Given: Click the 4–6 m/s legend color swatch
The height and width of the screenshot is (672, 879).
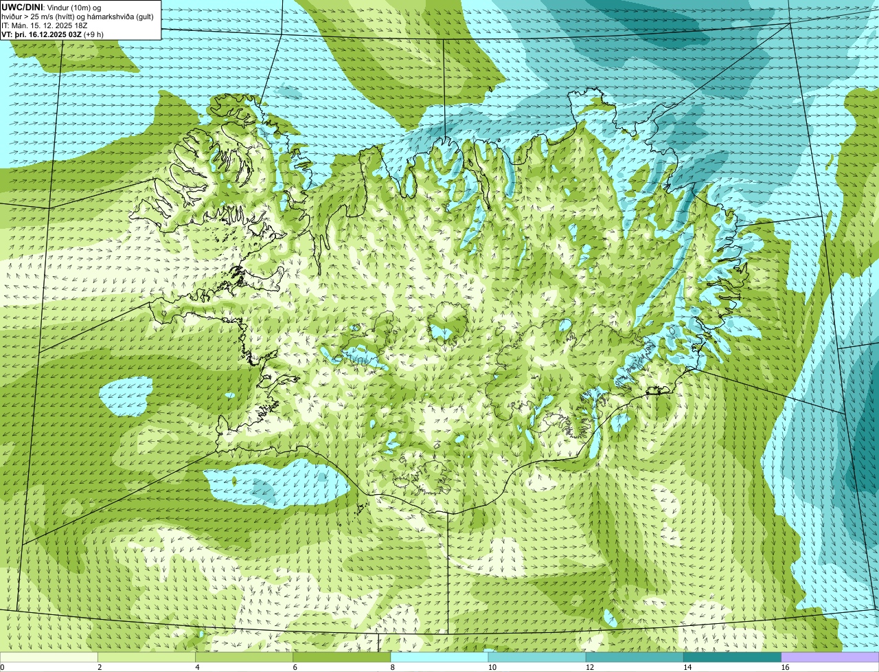Looking at the screenshot, I should pos(244,657).
